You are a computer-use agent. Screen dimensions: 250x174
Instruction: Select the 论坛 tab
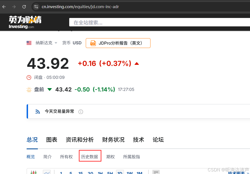[x=158, y=140]
